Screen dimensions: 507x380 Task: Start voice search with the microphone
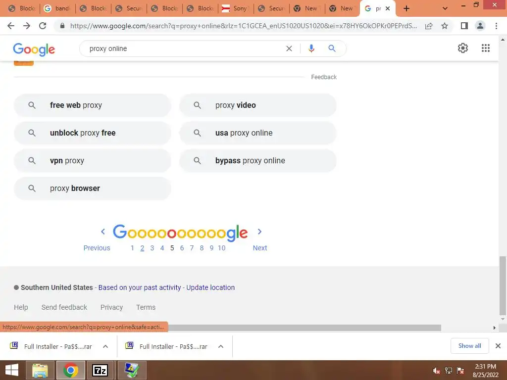(x=311, y=48)
